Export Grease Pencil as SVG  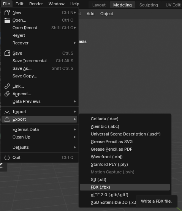[125, 142]
